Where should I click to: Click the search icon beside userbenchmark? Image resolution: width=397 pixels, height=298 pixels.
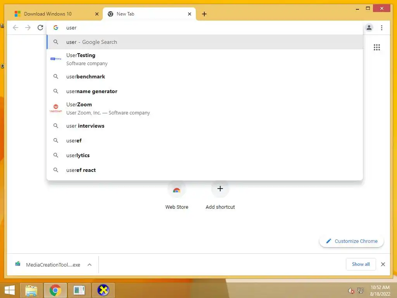coord(56,76)
